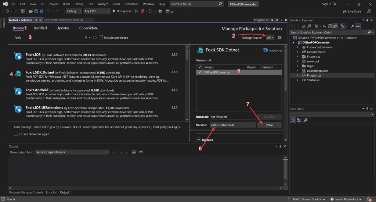This screenshot has width=376, height=202.
Task: Click Sync with Active Document icon
Action: pyautogui.click(x=325, y=26)
